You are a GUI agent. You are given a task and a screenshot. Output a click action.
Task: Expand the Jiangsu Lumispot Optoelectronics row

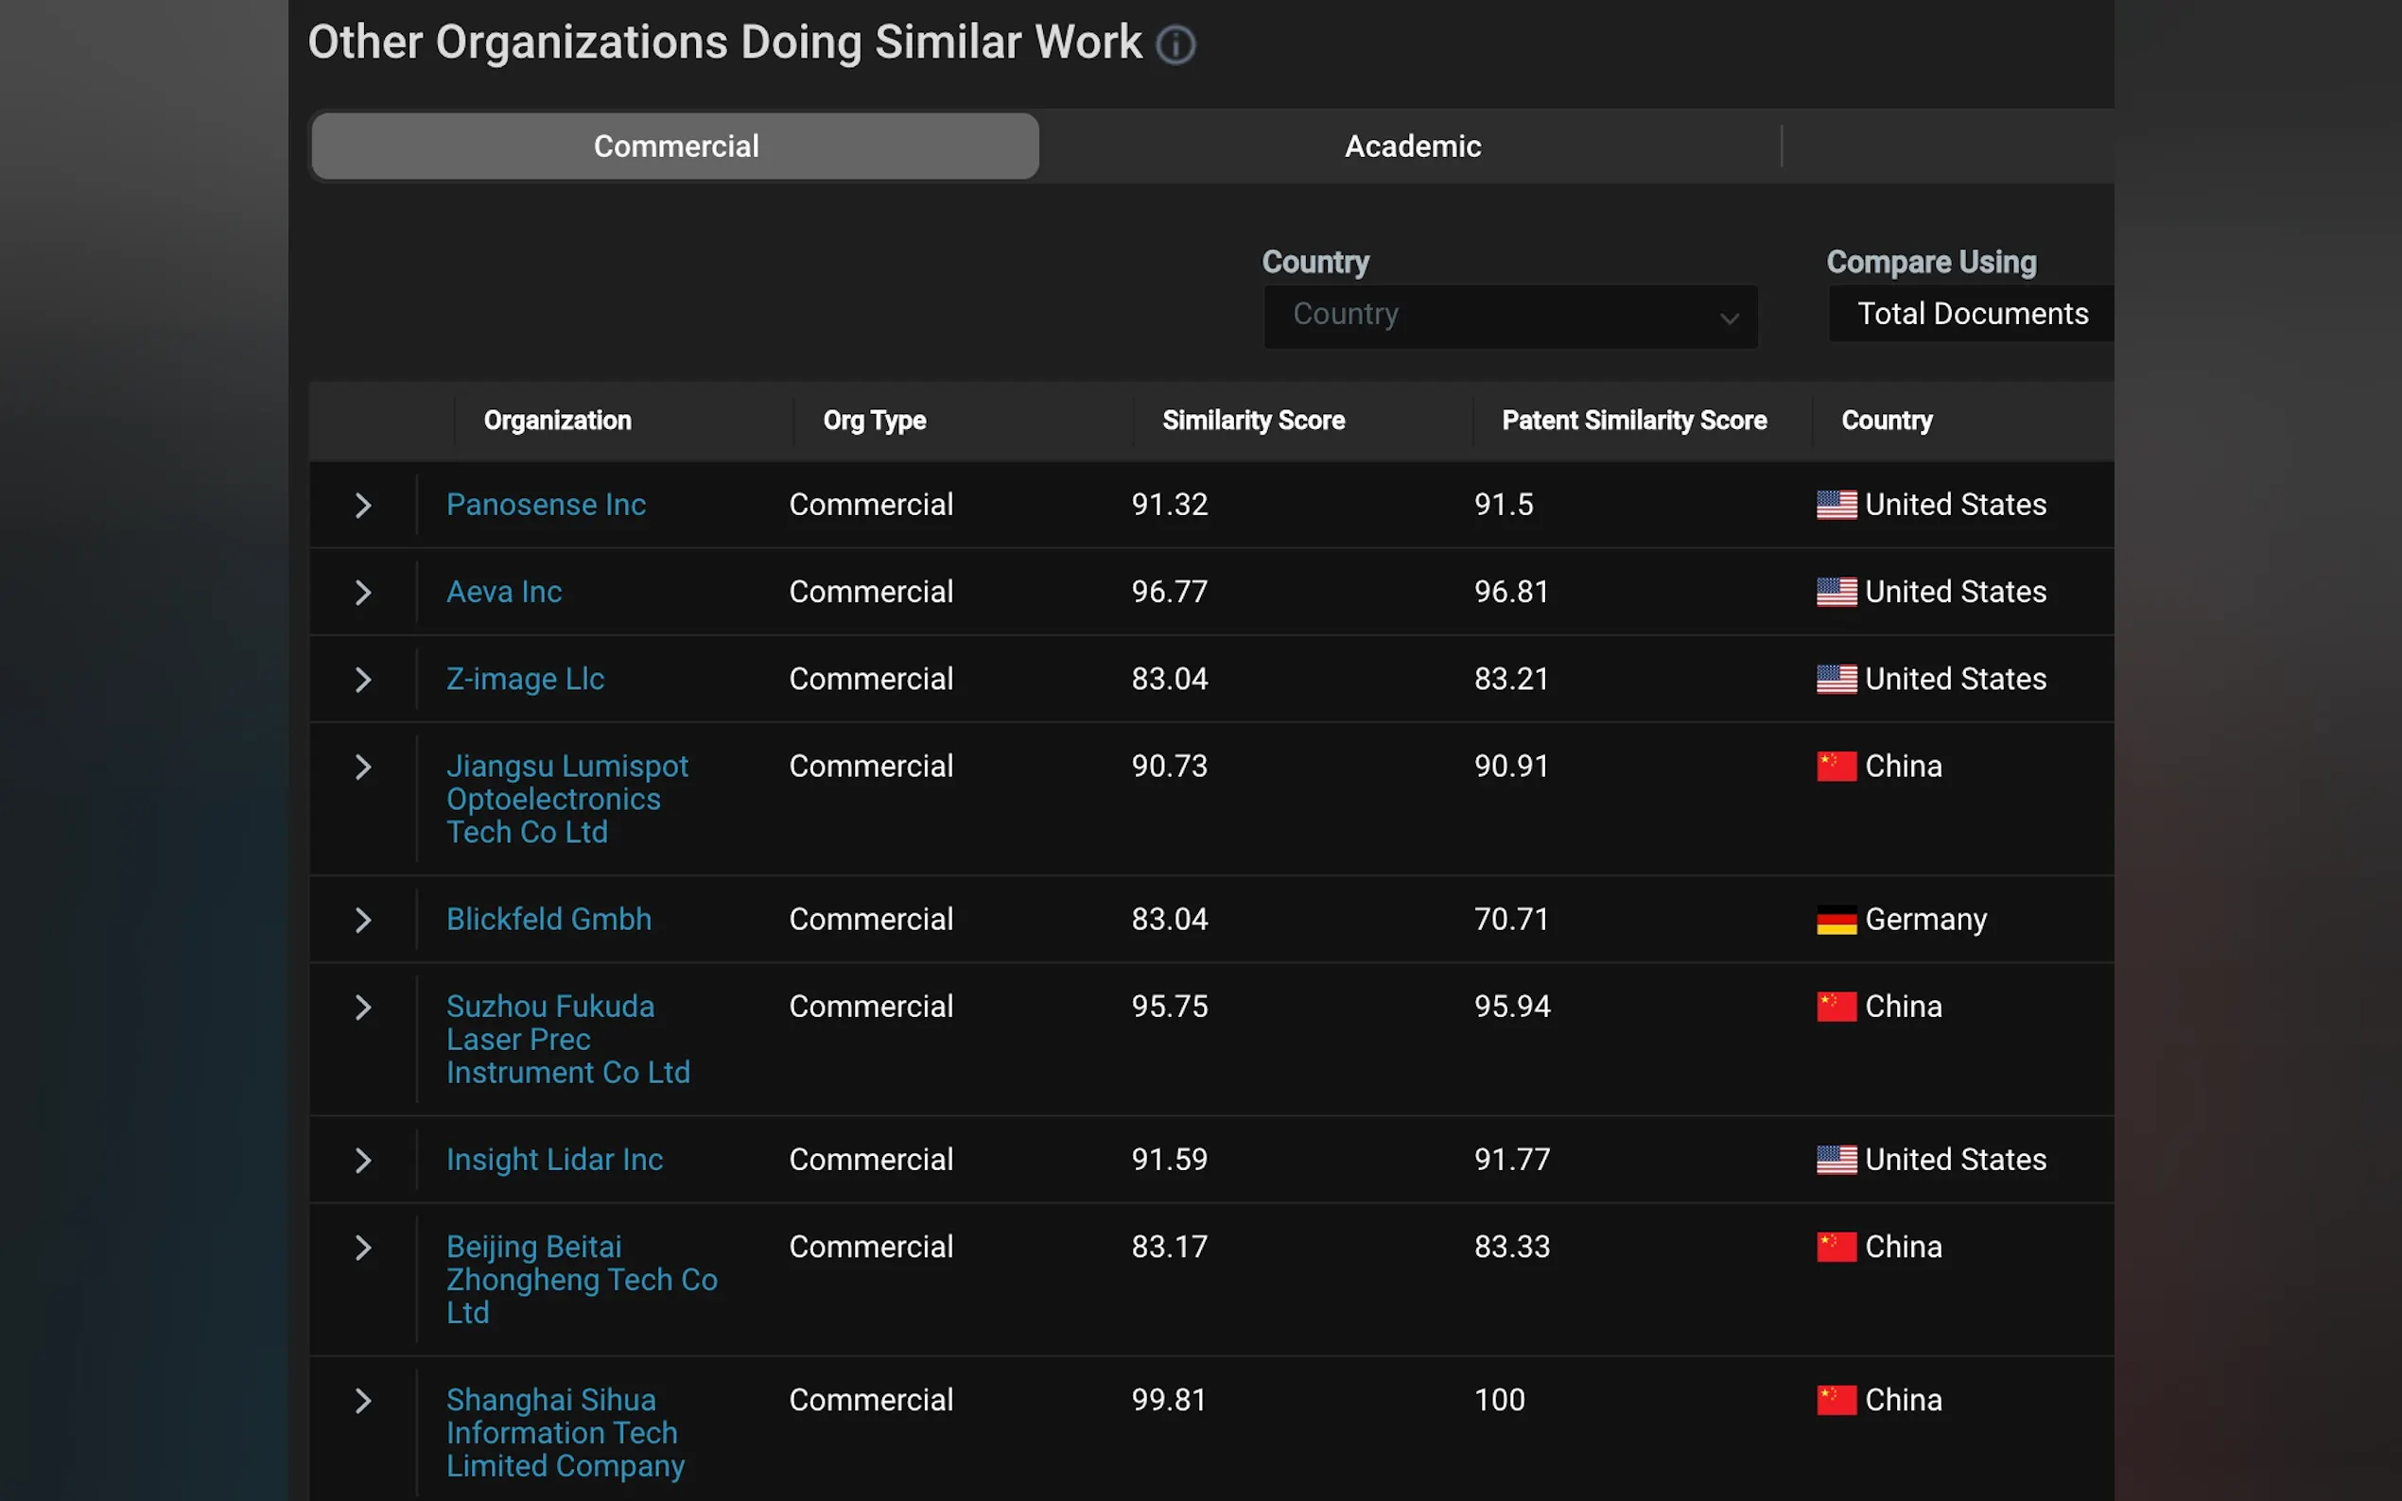coord(363,768)
